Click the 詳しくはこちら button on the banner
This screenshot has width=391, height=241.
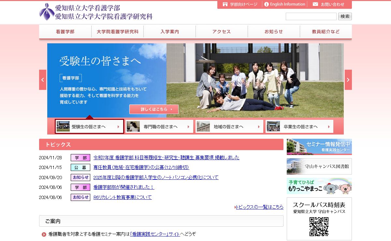pyautogui.click(x=154, y=109)
